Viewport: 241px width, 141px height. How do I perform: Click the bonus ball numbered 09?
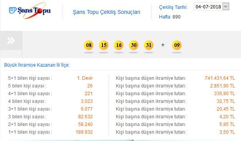[x=177, y=45]
